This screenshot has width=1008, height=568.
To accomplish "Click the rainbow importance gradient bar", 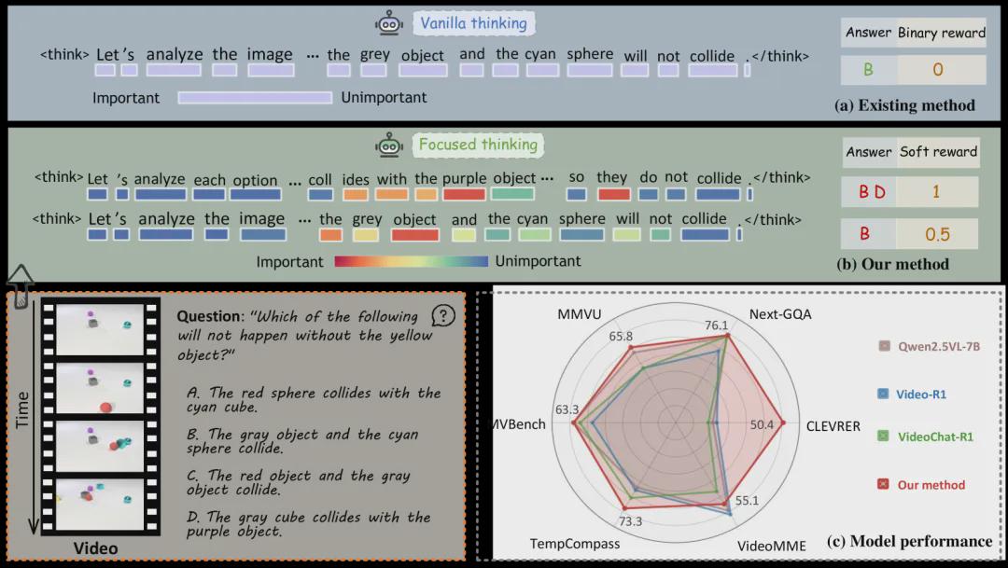I will click(x=411, y=261).
